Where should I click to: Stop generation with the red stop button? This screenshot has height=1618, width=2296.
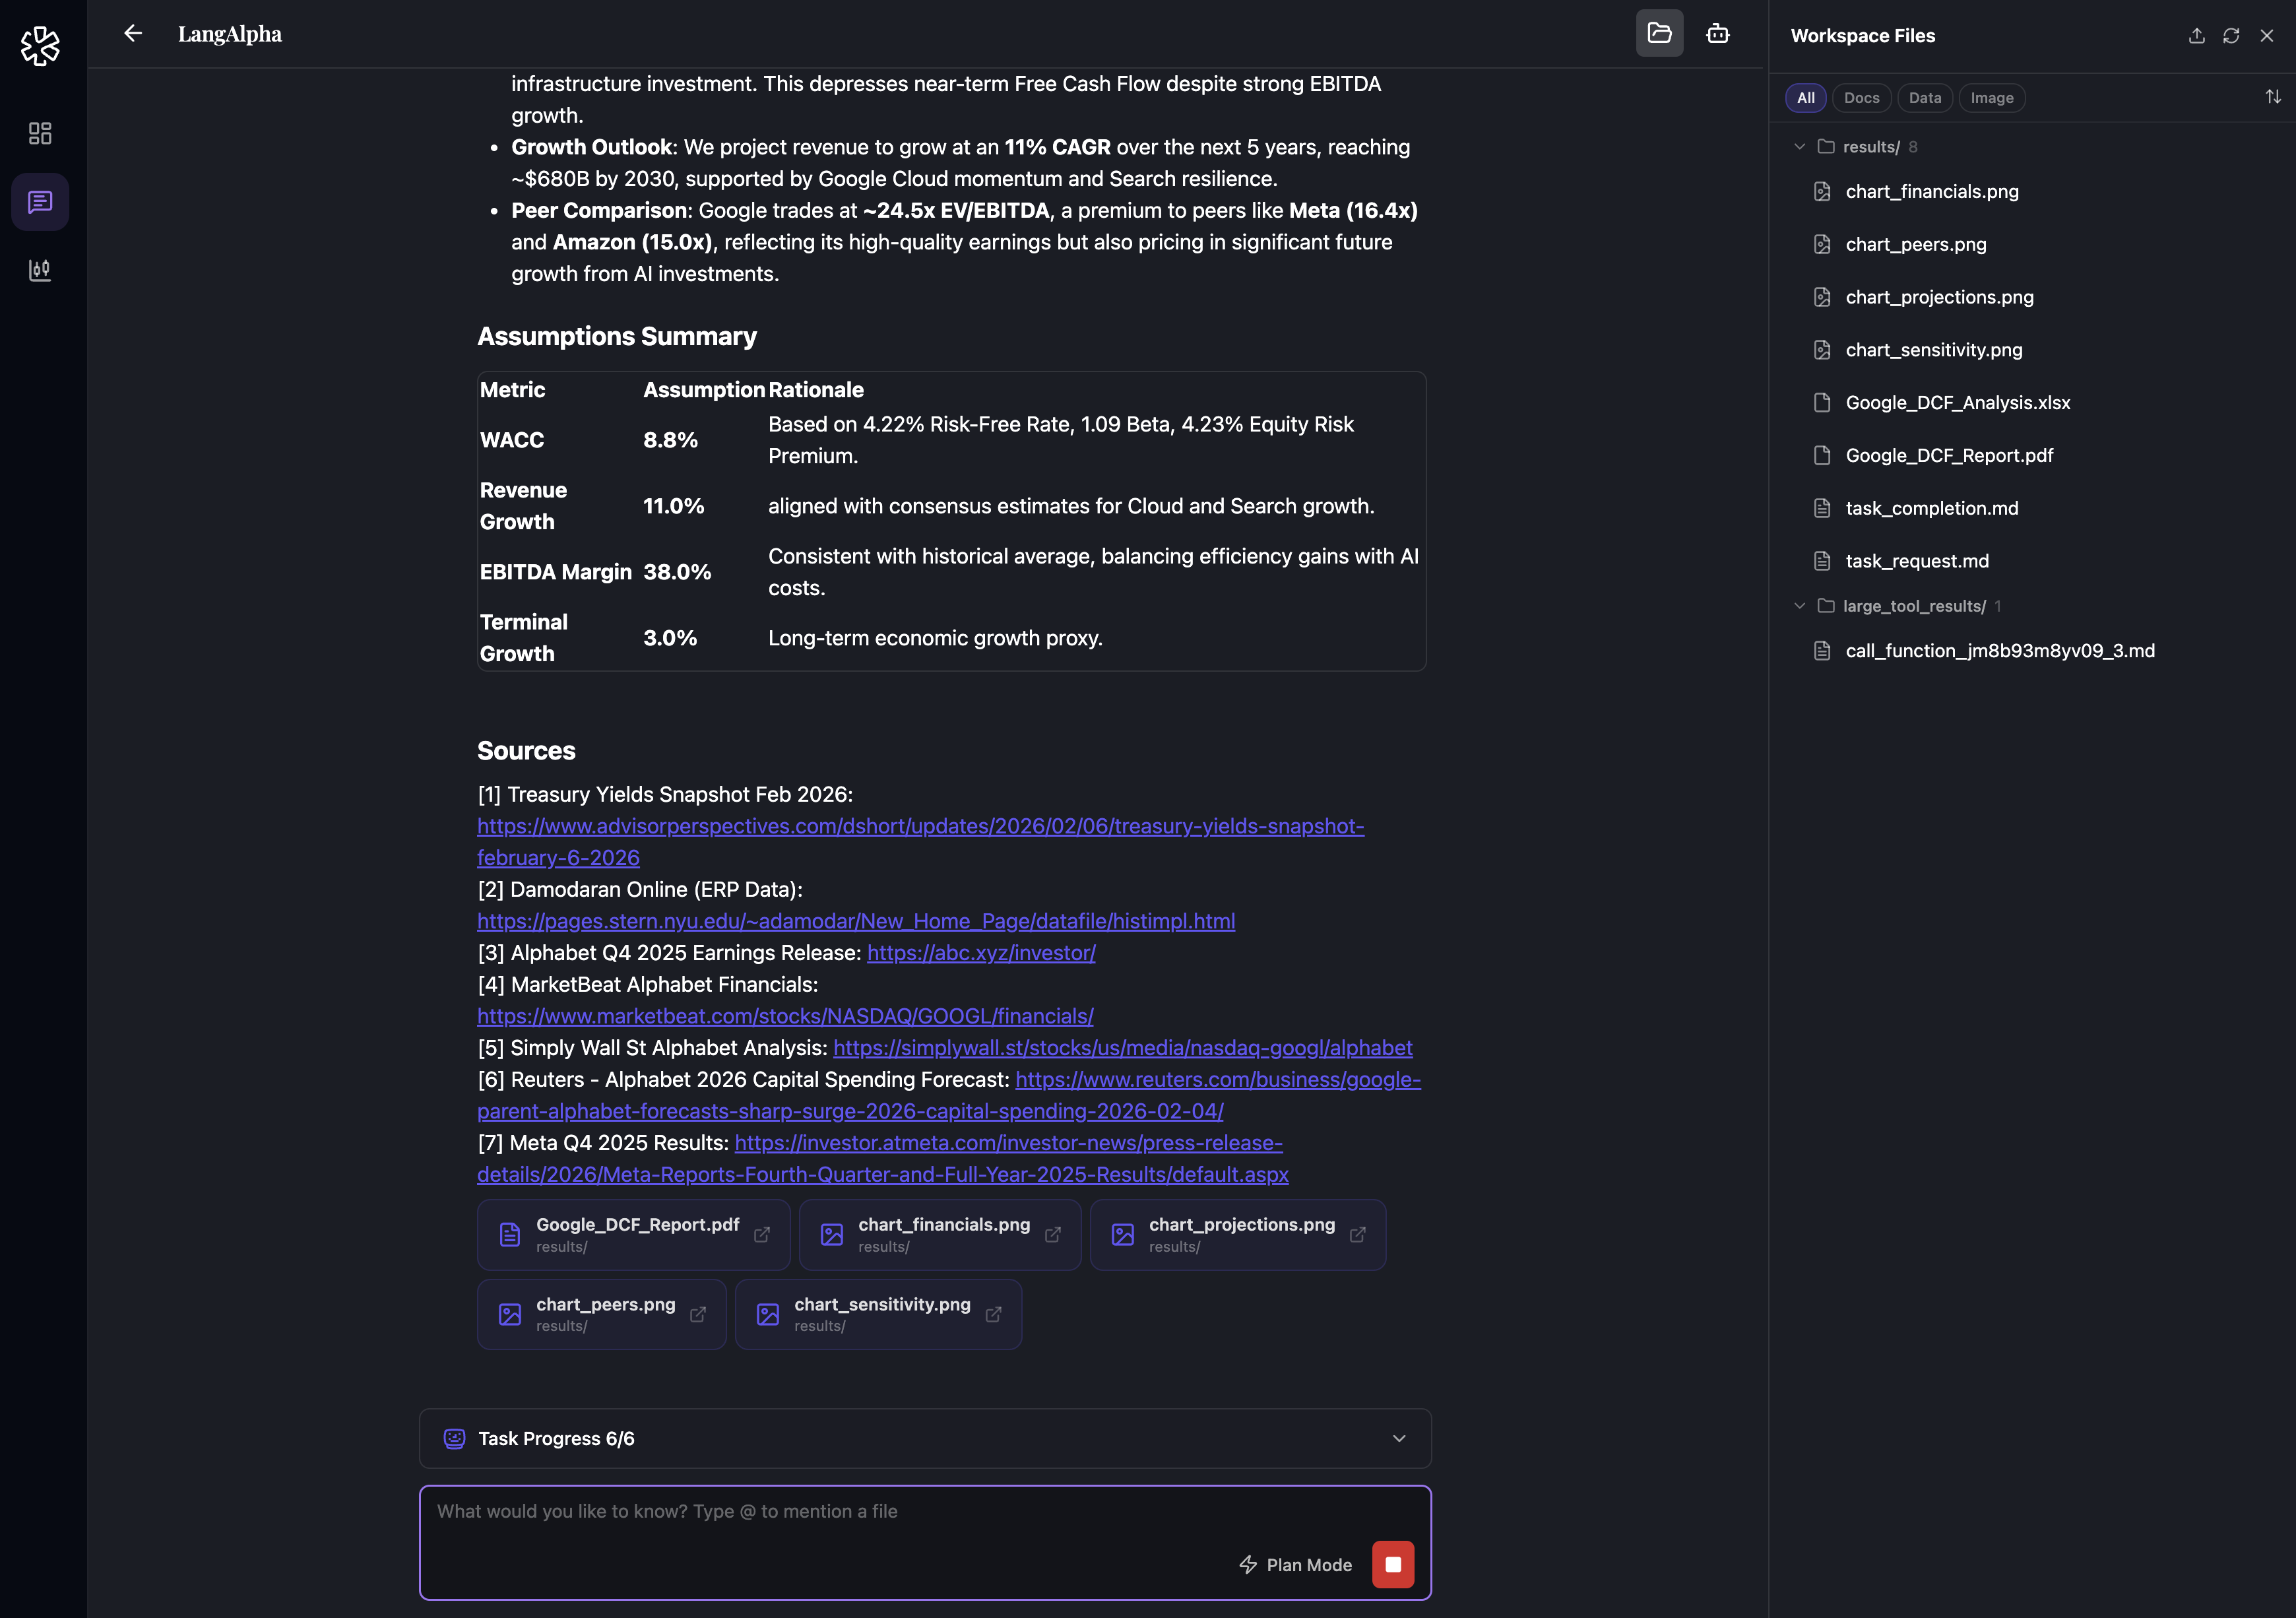pyautogui.click(x=1392, y=1564)
